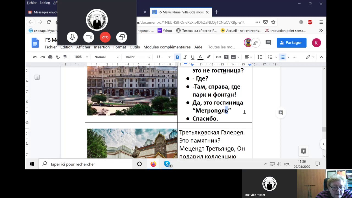
Task: Select the paint format roller icon
Action: (x=65, y=57)
